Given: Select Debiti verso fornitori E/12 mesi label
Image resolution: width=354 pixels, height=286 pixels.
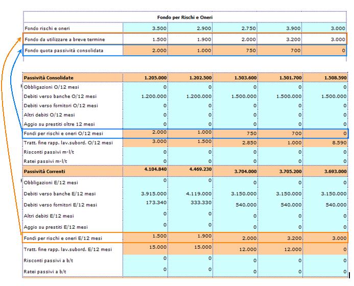Looking at the screenshot, I should pyautogui.click(x=60, y=205).
